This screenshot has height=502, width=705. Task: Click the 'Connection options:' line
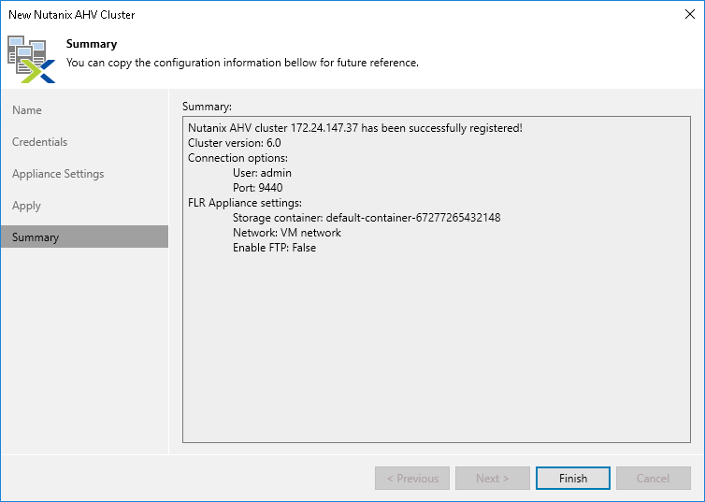pyautogui.click(x=237, y=158)
